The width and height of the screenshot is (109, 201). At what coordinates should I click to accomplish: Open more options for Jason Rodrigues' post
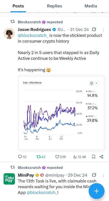103,30
